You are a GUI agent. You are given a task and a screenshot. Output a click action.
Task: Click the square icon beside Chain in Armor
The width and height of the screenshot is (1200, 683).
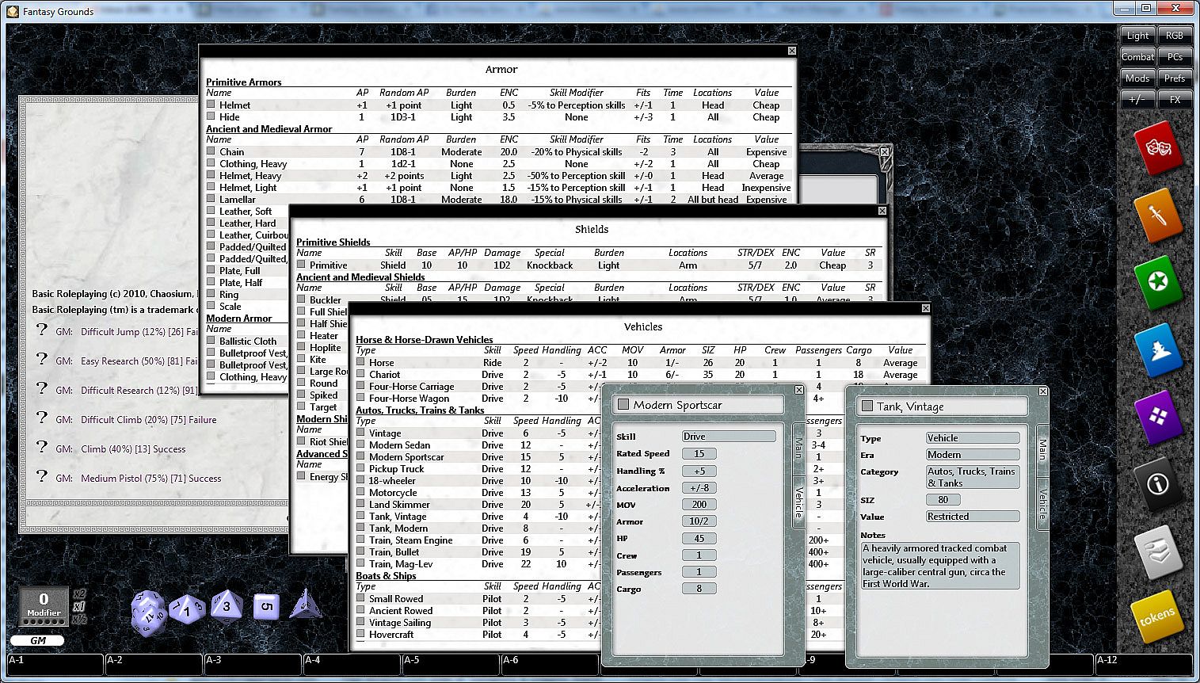211,151
